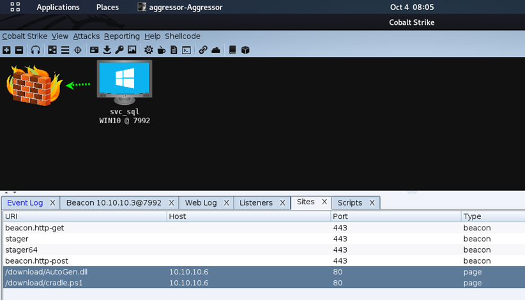Click the split pane collapse arrows above the tabs
525x300 pixels.
coord(10,193)
